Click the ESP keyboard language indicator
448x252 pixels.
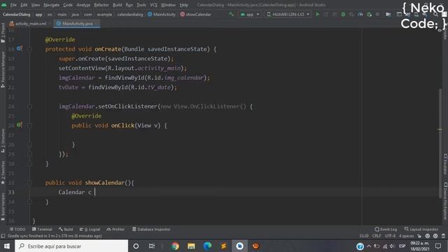pos(402,246)
